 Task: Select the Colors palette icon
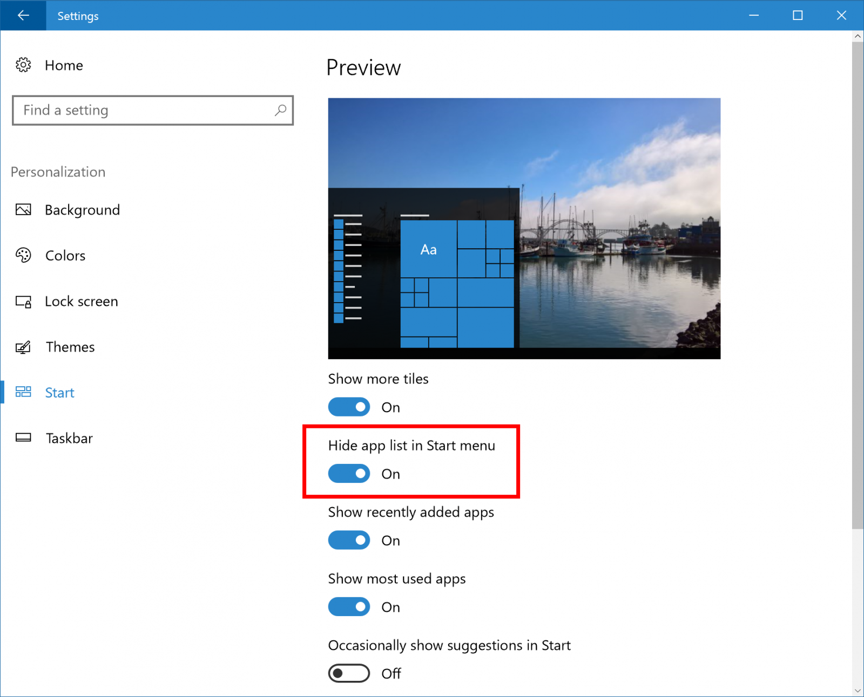[x=23, y=255]
